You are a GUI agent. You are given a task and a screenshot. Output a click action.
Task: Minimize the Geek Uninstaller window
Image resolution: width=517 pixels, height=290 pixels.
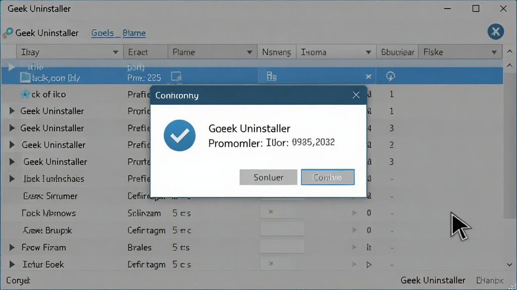click(x=447, y=9)
